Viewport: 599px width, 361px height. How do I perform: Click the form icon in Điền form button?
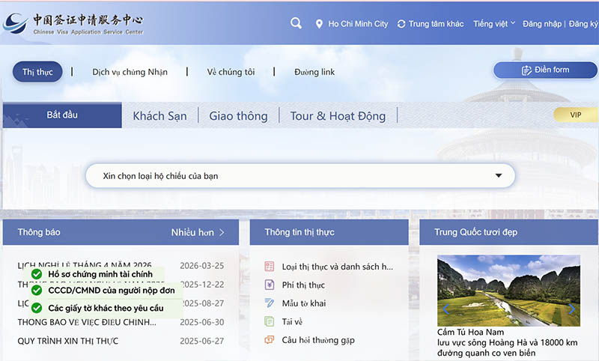[x=526, y=70]
